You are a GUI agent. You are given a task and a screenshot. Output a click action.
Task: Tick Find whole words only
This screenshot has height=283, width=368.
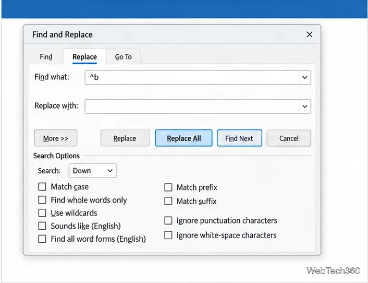point(42,200)
